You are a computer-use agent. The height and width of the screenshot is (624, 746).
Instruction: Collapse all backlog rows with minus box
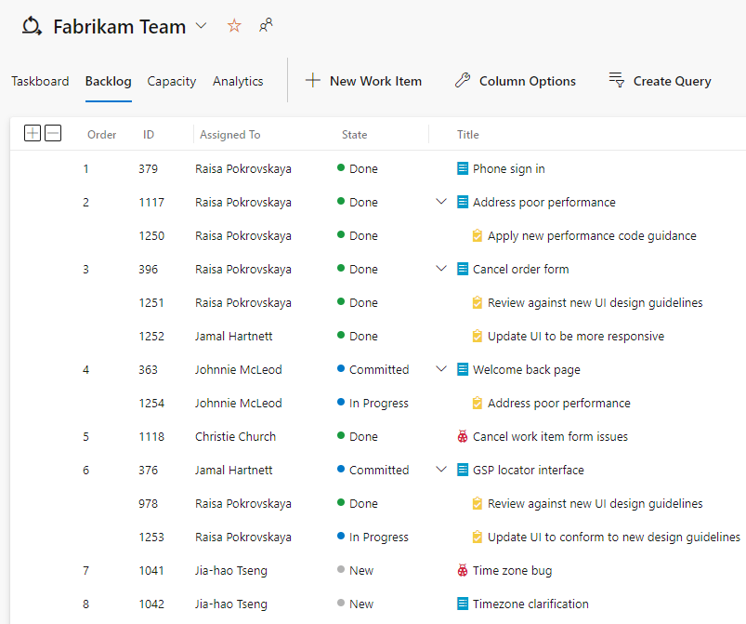pos(53,133)
